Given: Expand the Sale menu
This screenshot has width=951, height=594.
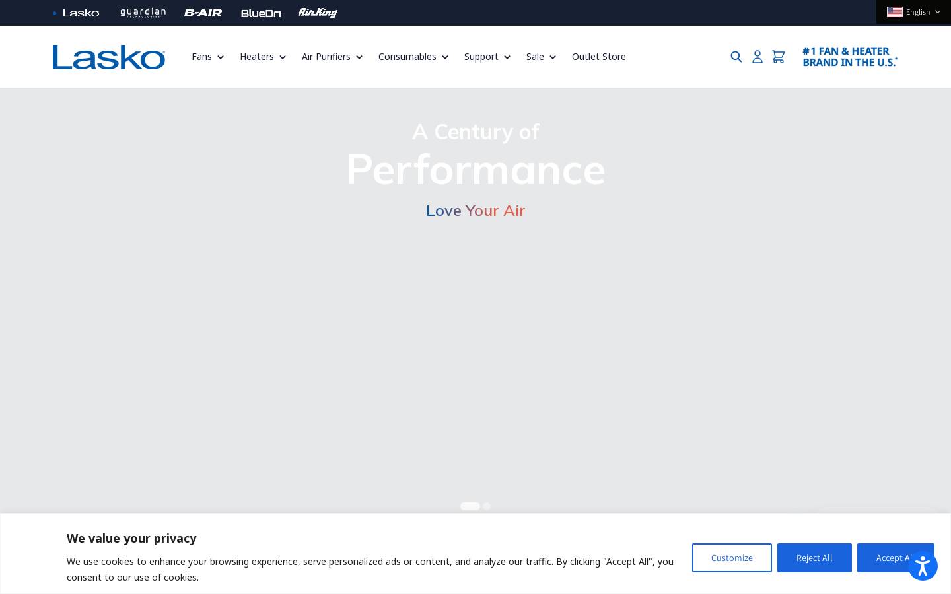Looking at the screenshot, I should pos(541,57).
